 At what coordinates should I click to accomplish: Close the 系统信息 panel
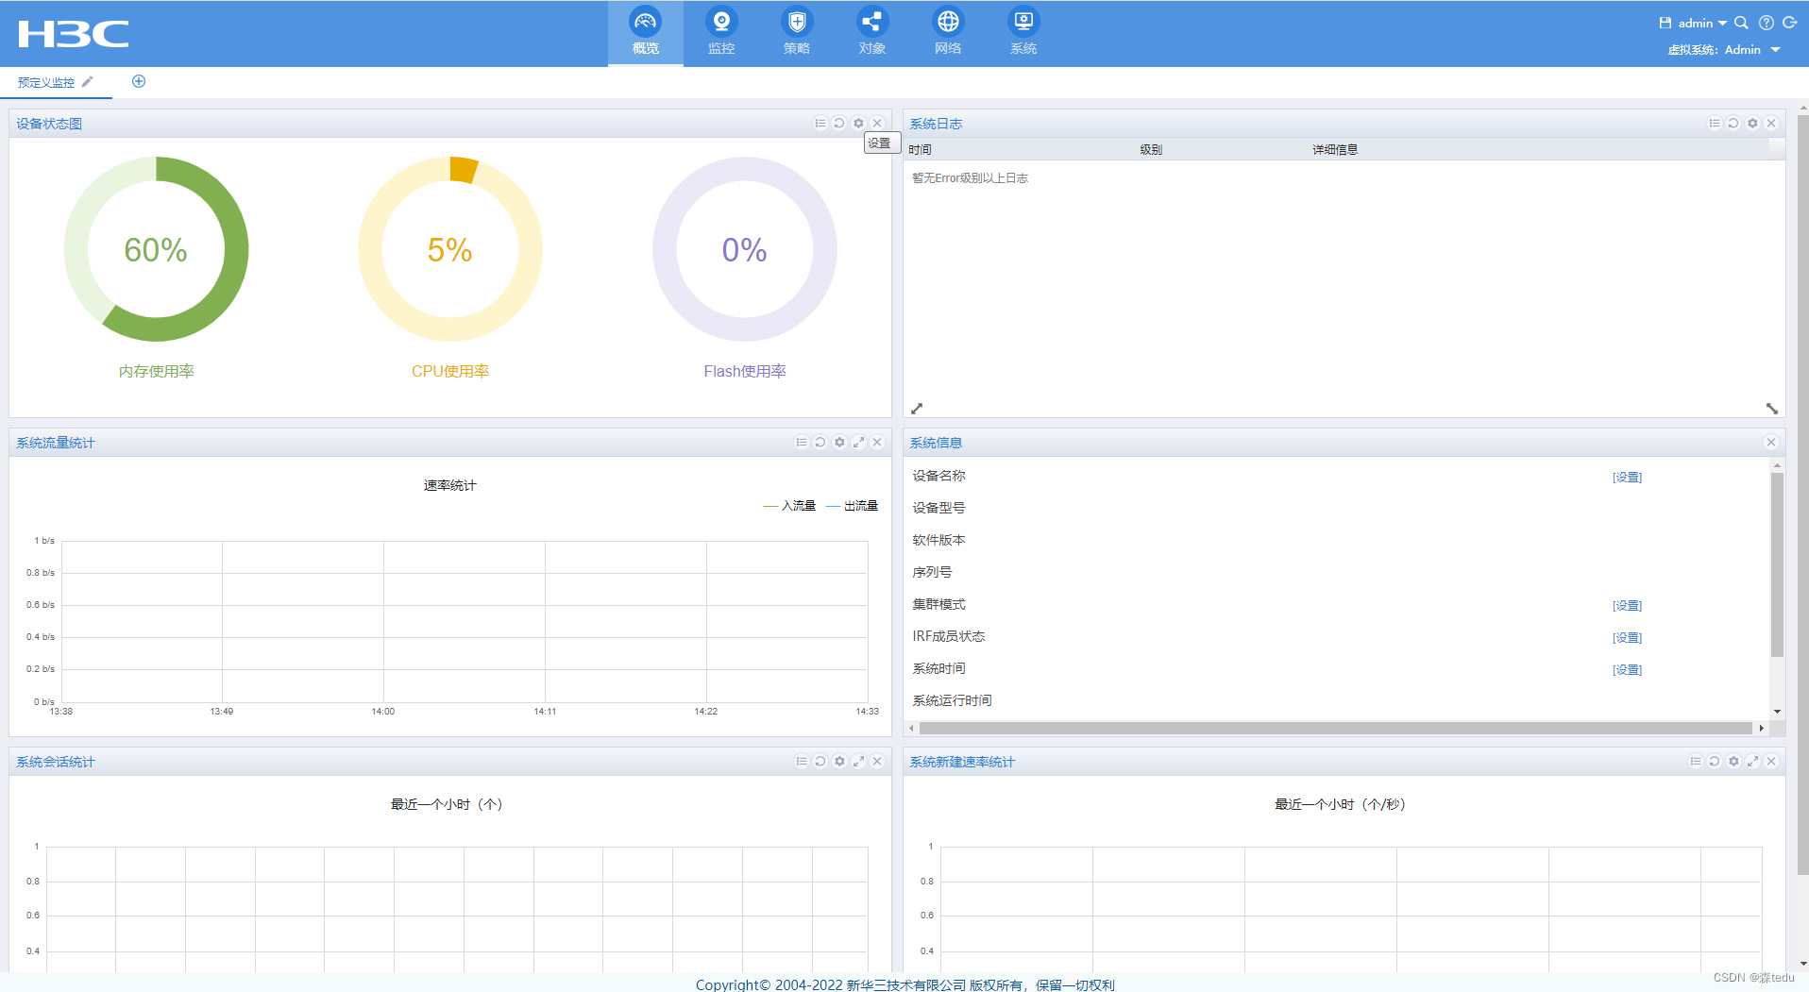[x=1771, y=442]
